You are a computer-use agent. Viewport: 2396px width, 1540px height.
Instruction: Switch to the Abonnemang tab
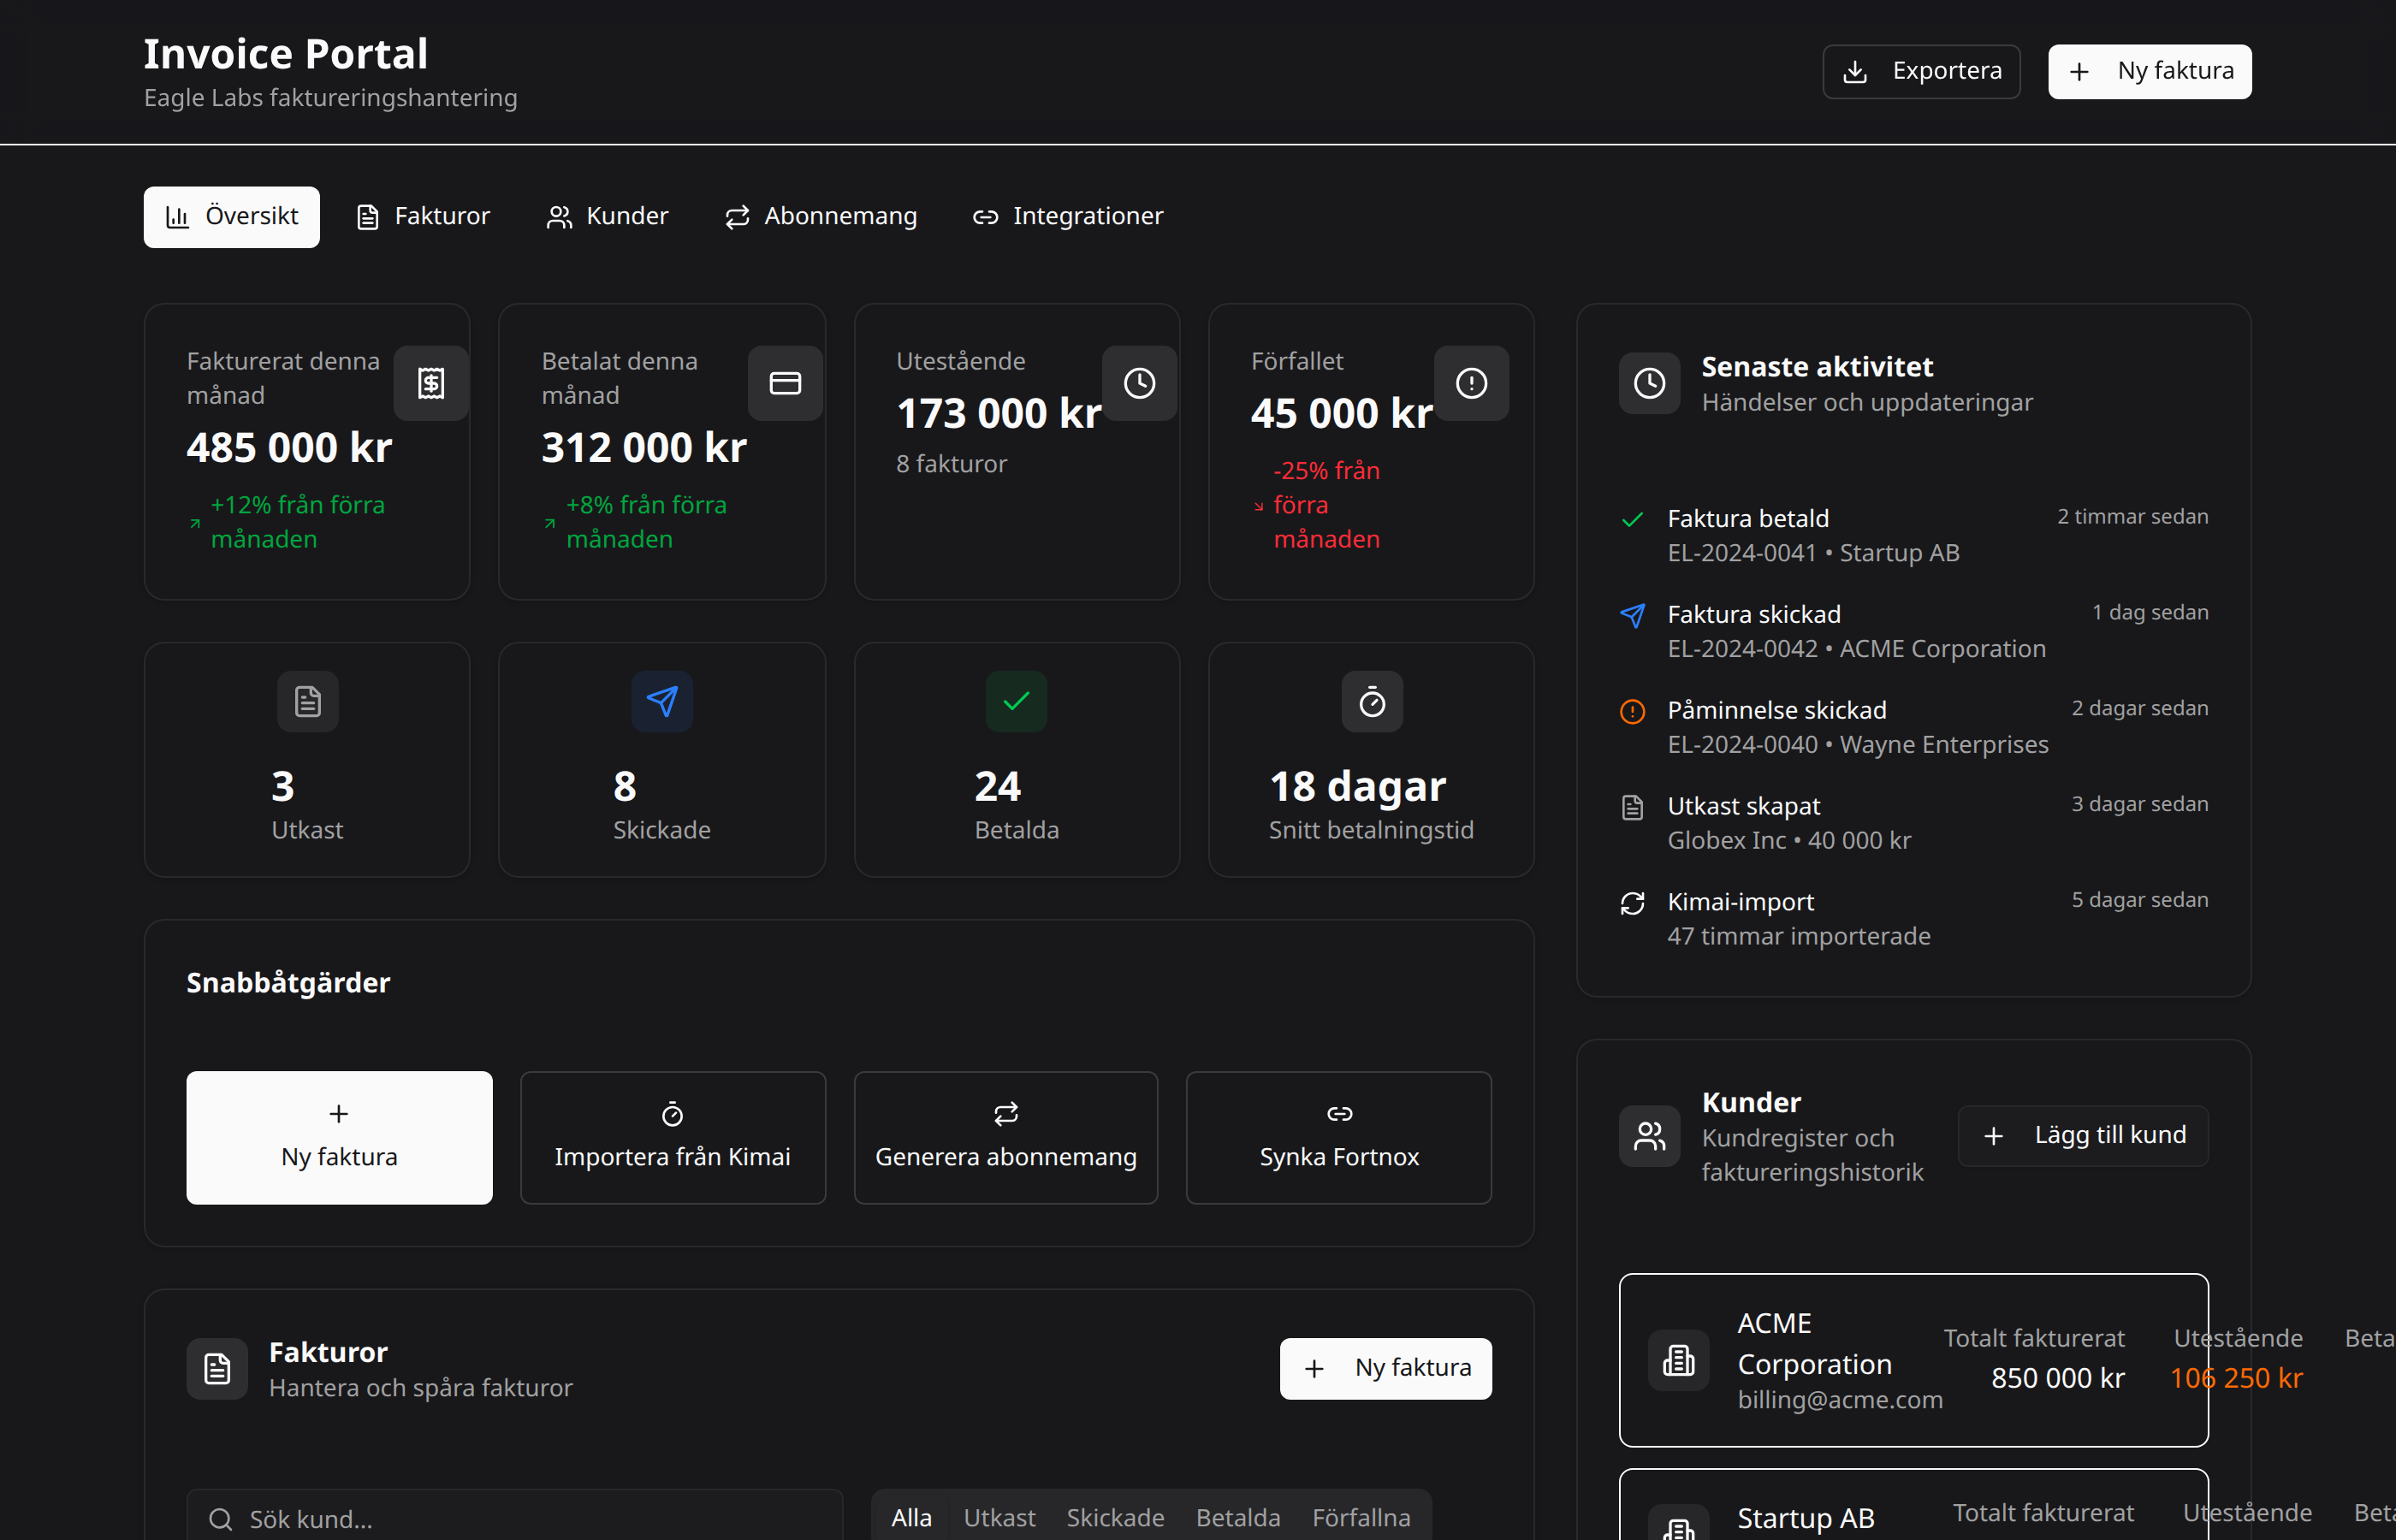(x=820, y=216)
